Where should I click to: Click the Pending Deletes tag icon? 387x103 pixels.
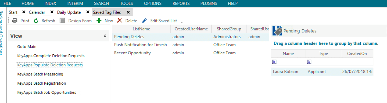(277, 30)
